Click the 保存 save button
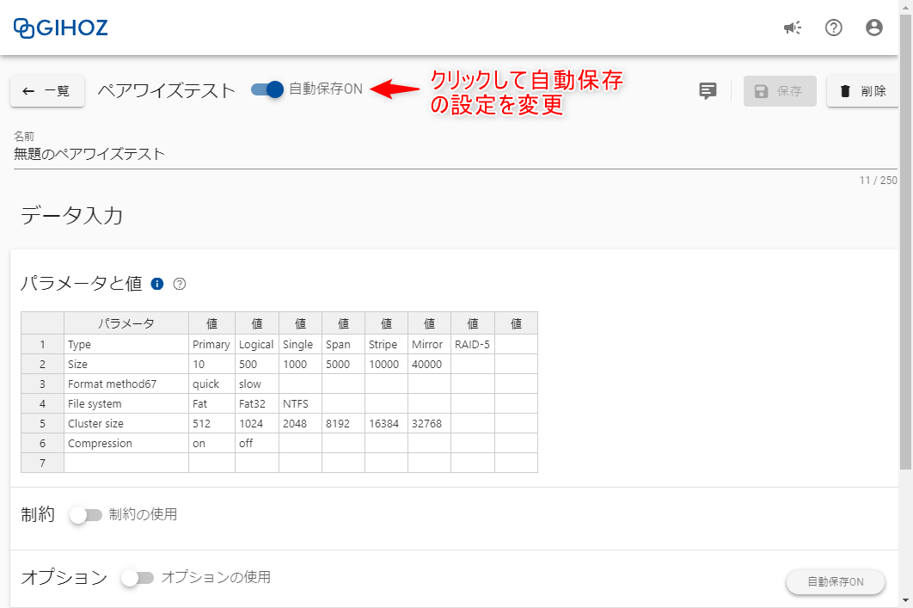The height and width of the screenshot is (608, 913). (x=779, y=91)
